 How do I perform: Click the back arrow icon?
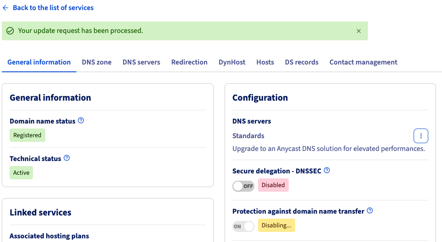(5, 8)
